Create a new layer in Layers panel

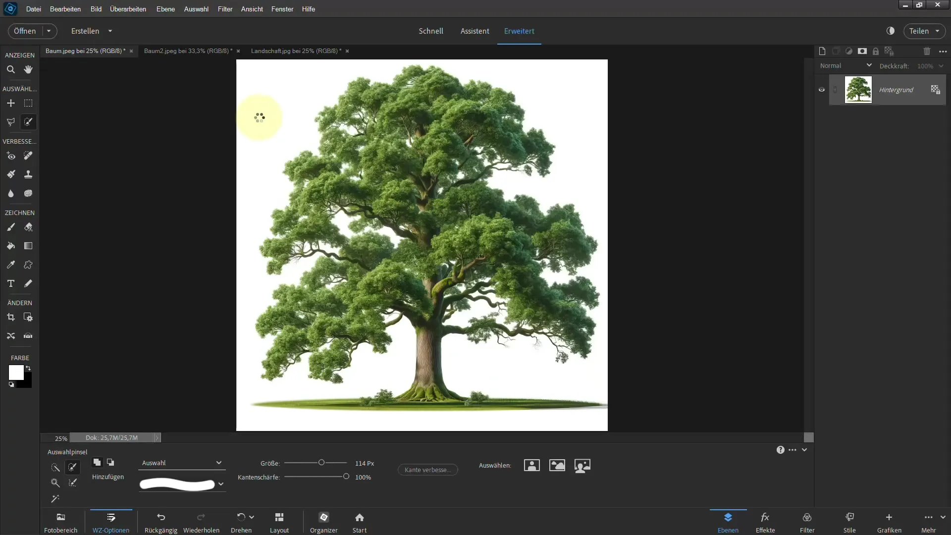822,51
